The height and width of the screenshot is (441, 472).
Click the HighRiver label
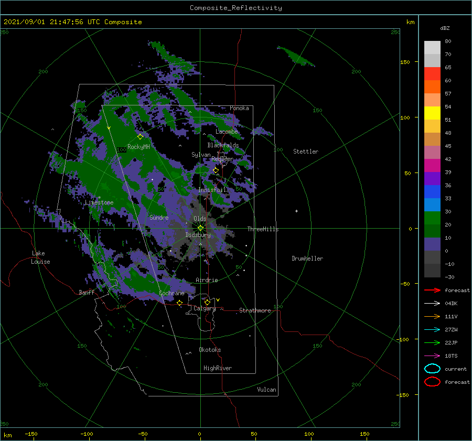[218, 368]
